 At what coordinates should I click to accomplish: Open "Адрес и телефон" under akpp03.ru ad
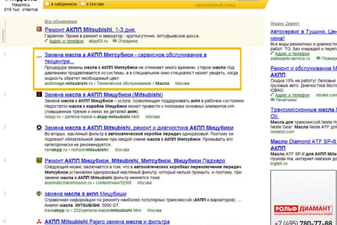66,41
